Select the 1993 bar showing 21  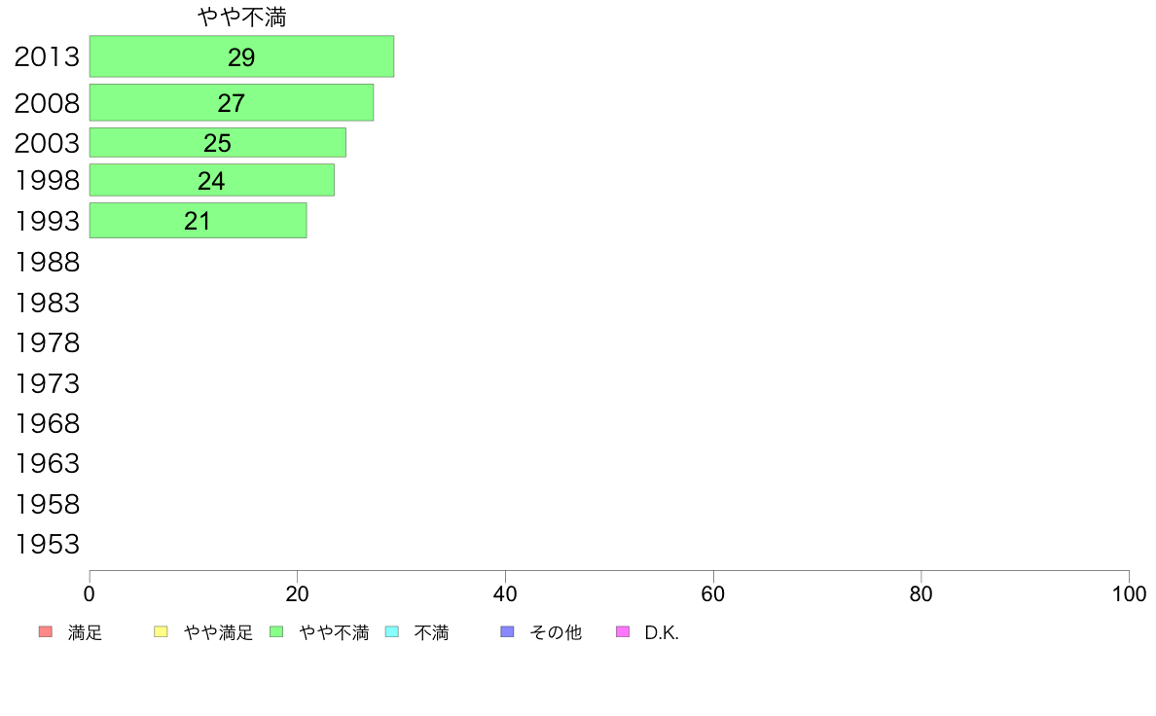pyautogui.click(x=198, y=221)
